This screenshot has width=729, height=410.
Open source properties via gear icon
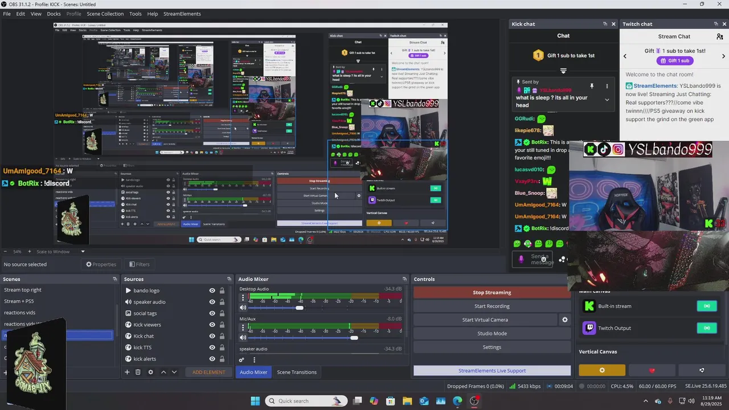(150, 372)
